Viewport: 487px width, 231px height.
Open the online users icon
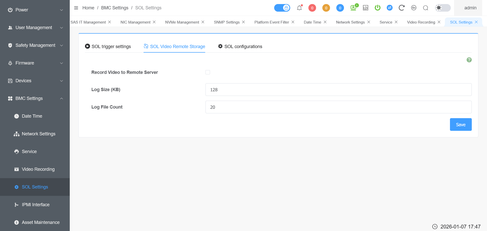(x=353, y=8)
